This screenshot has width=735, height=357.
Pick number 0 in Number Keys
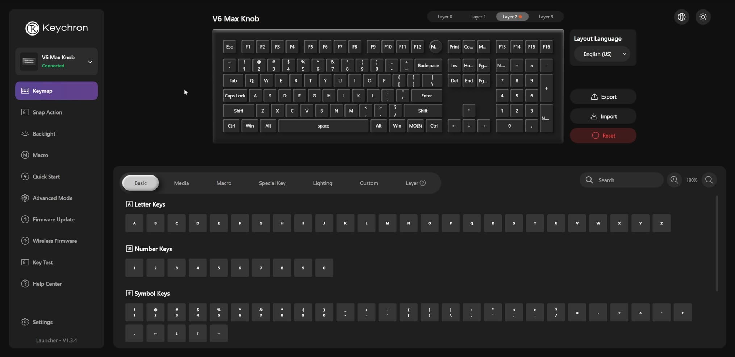(x=324, y=268)
